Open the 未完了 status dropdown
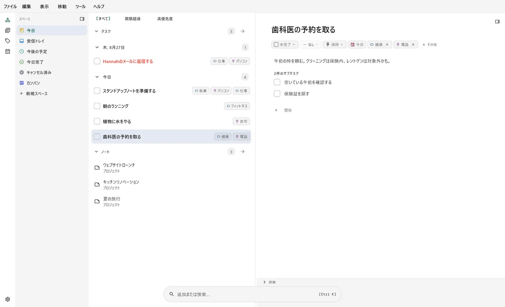505x307 pixels. 285,45
